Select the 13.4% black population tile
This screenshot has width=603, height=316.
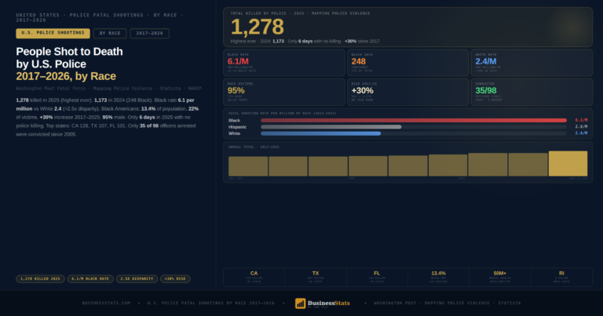[x=438, y=278]
